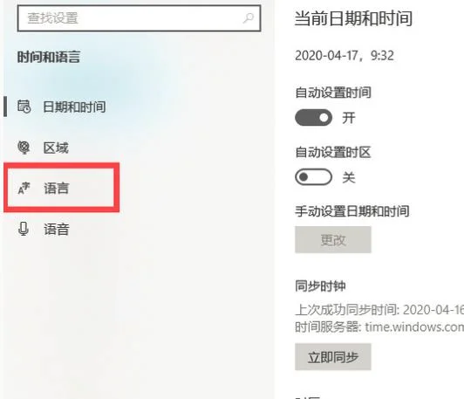Enable the 自动设置时区 switch

313,177
